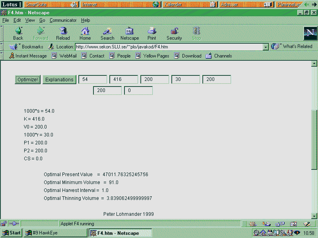Open the Contact shortcut
Image resolution: width=318 pixels, height=238 pixels.
point(93,56)
